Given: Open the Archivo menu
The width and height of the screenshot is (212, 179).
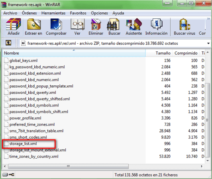Looking at the screenshot, I should point(10,13).
